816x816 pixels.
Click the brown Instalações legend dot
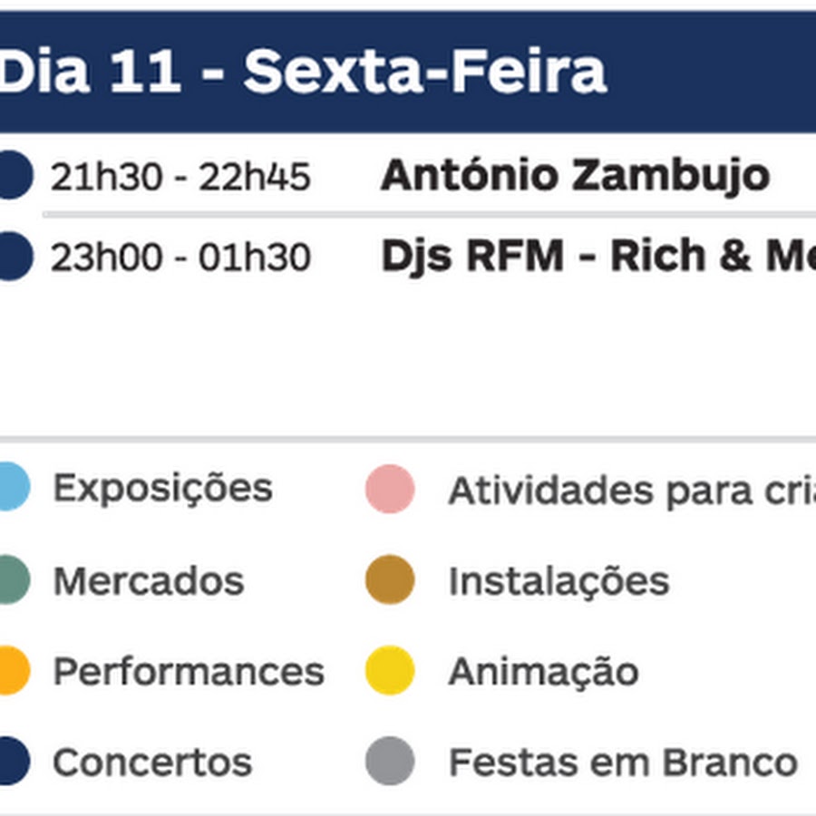tap(390, 579)
